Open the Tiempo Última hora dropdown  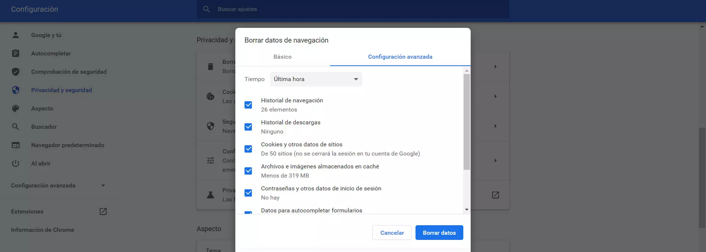click(316, 79)
